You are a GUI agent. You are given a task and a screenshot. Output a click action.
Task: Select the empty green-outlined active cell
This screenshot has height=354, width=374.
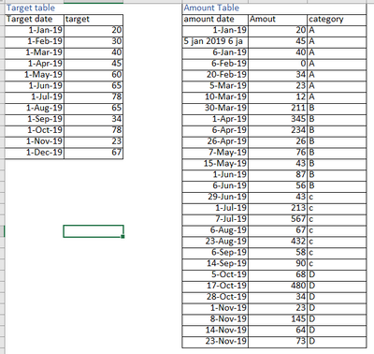(93, 231)
